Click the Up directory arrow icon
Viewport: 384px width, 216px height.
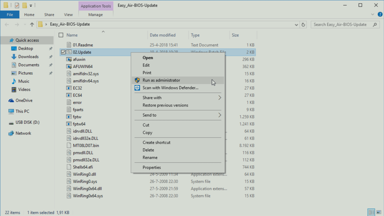32,25
